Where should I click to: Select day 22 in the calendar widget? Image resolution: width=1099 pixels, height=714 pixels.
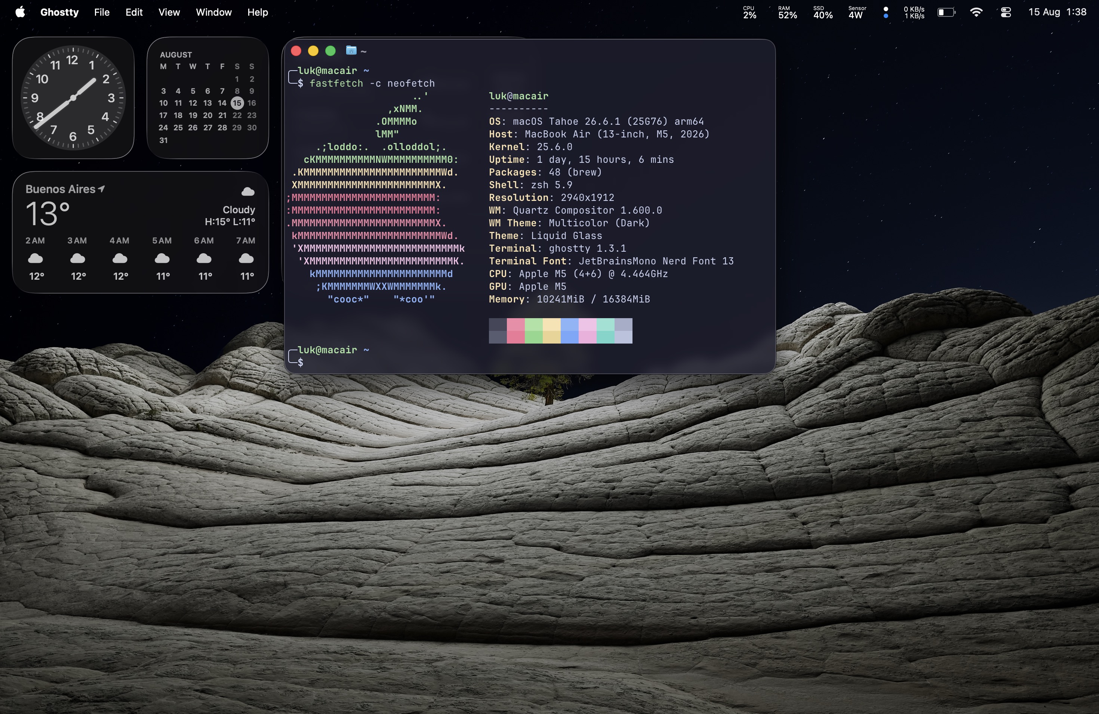[x=237, y=115]
